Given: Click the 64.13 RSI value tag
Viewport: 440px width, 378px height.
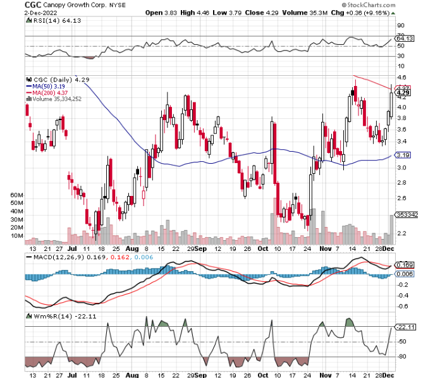Looking at the screenshot, I should click(x=403, y=39).
